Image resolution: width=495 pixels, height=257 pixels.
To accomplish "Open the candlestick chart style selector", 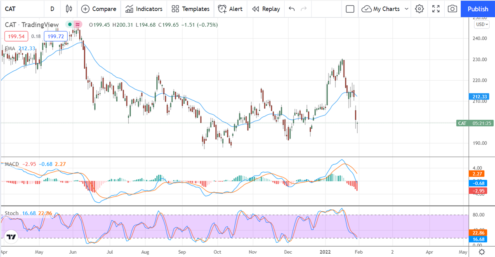I will coord(69,9).
